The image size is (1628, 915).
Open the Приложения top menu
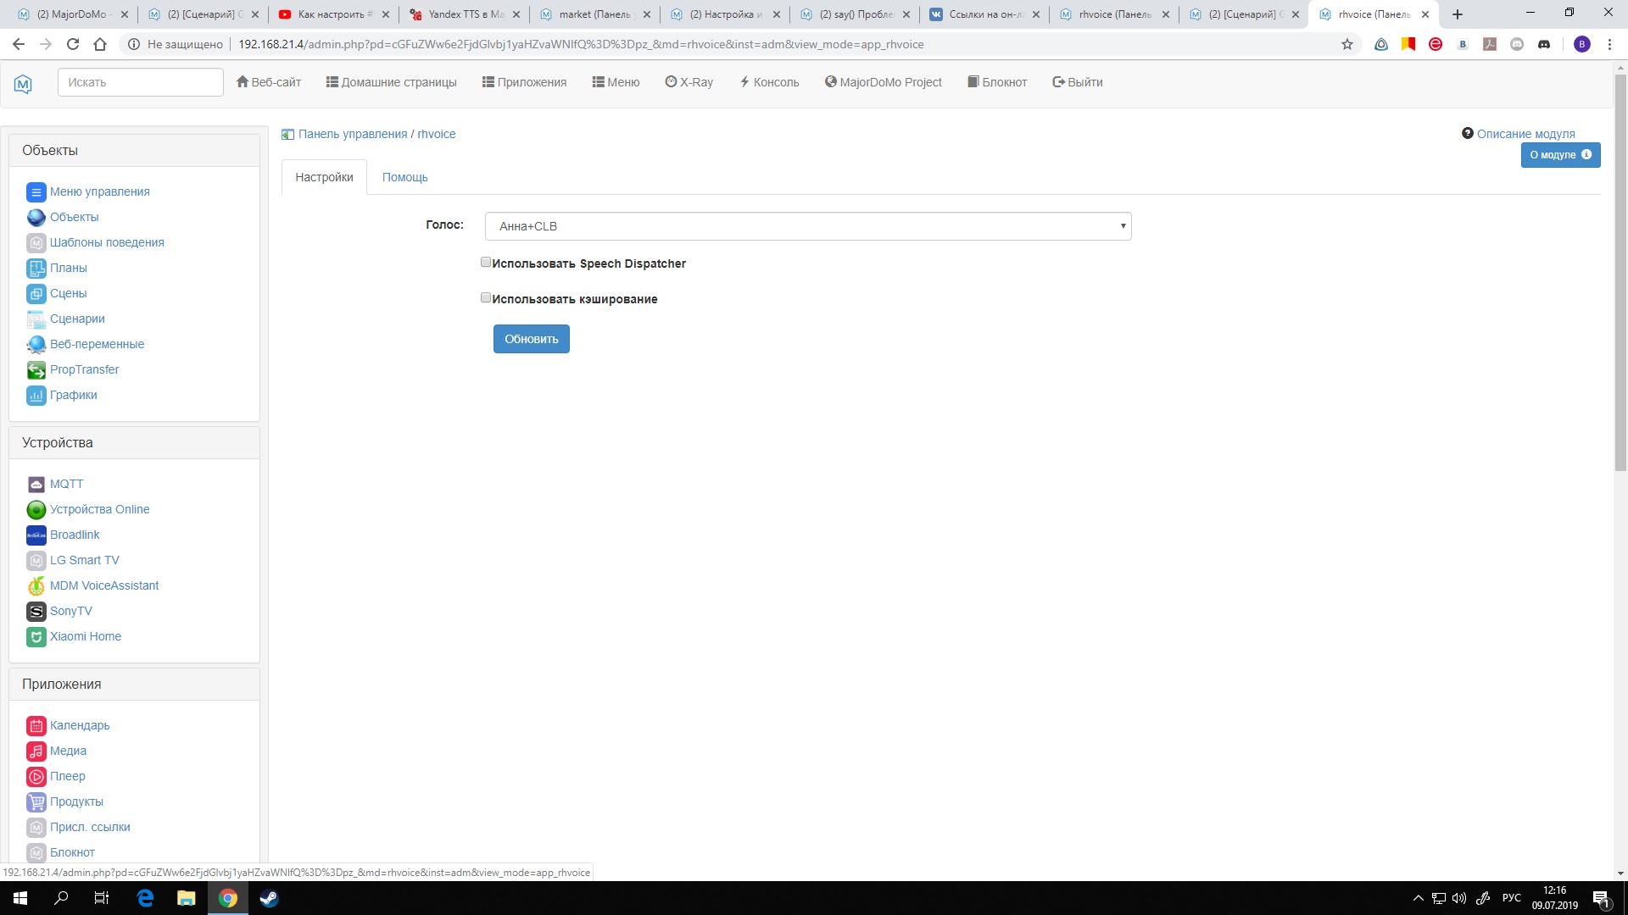(x=524, y=82)
